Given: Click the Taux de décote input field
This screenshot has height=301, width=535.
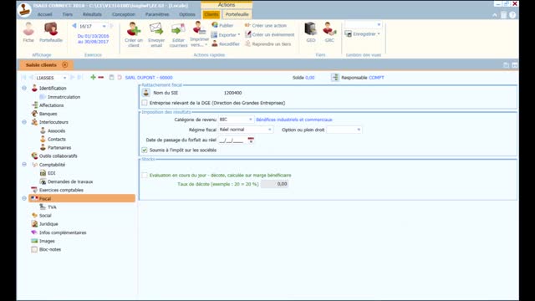Looking at the screenshot, I should click(275, 184).
